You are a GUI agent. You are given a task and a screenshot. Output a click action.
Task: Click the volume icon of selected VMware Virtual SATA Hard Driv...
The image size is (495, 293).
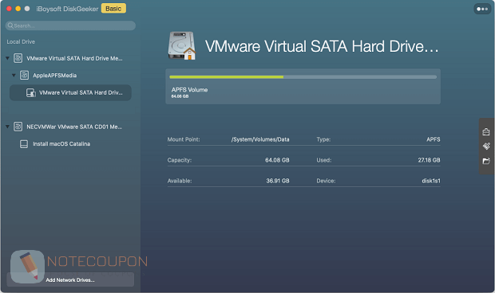click(x=30, y=92)
